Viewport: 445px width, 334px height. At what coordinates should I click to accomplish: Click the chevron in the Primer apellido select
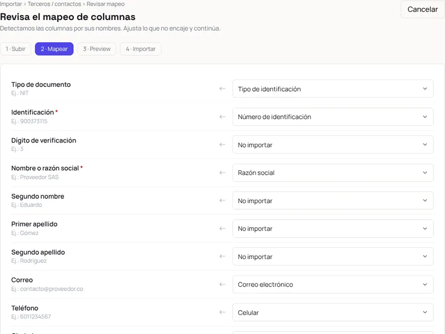pos(425,228)
